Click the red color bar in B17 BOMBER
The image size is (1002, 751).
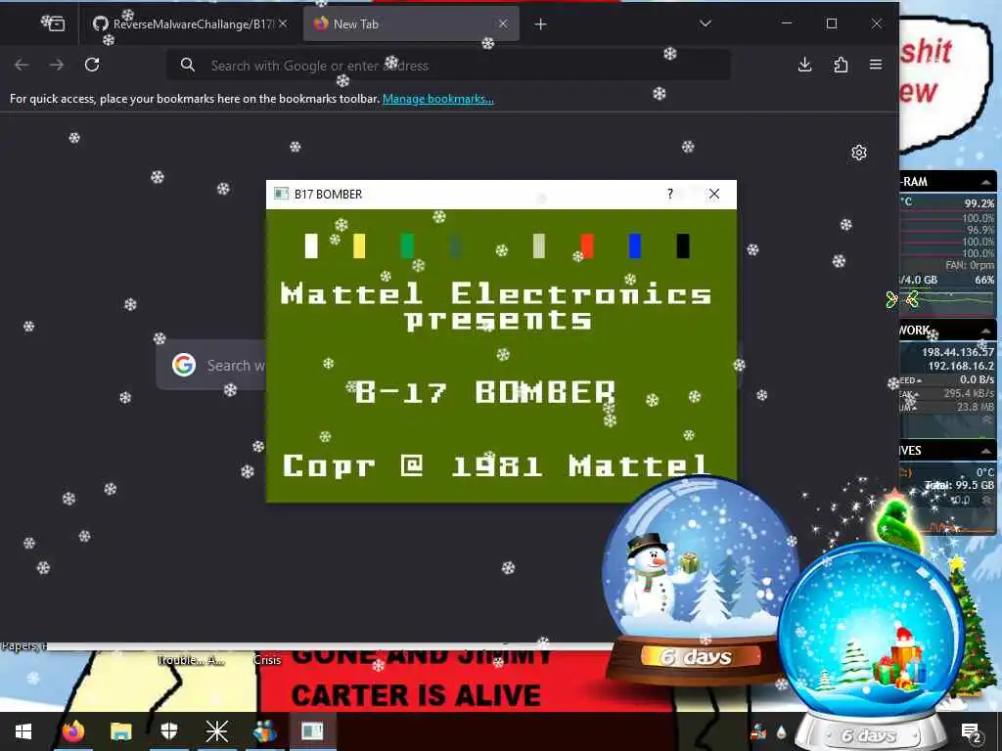[587, 245]
